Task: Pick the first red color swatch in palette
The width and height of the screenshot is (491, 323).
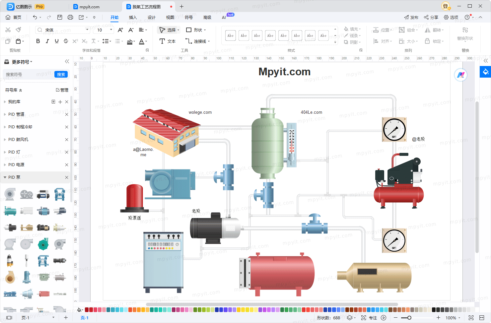Action: tap(87, 310)
